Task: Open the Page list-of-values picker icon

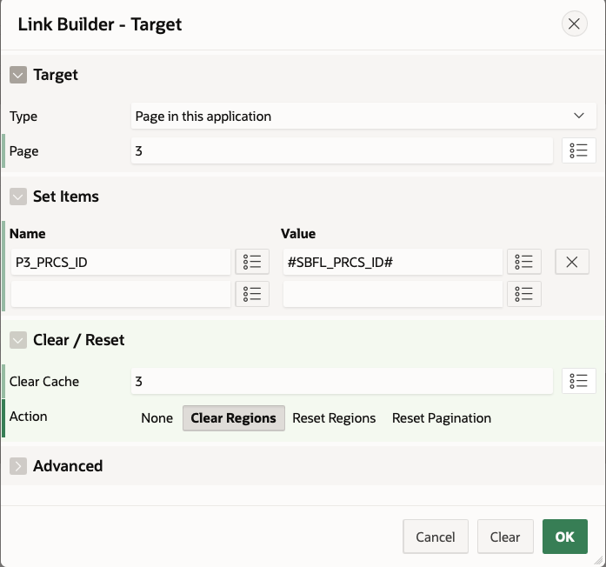Action: [579, 150]
